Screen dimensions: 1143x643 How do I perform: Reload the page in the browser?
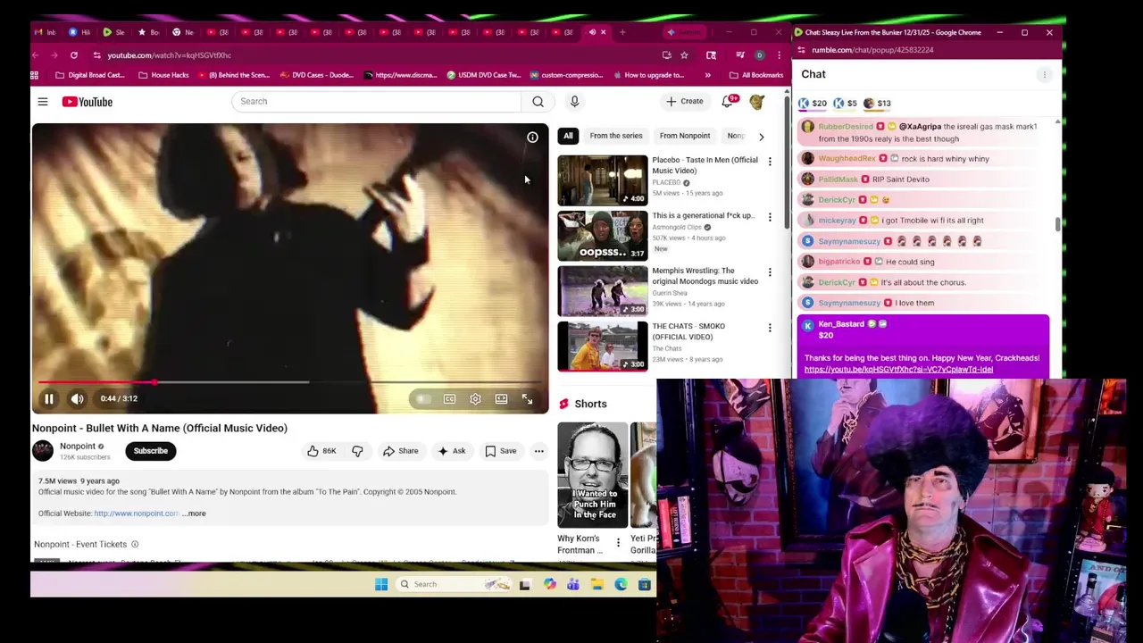click(73, 55)
